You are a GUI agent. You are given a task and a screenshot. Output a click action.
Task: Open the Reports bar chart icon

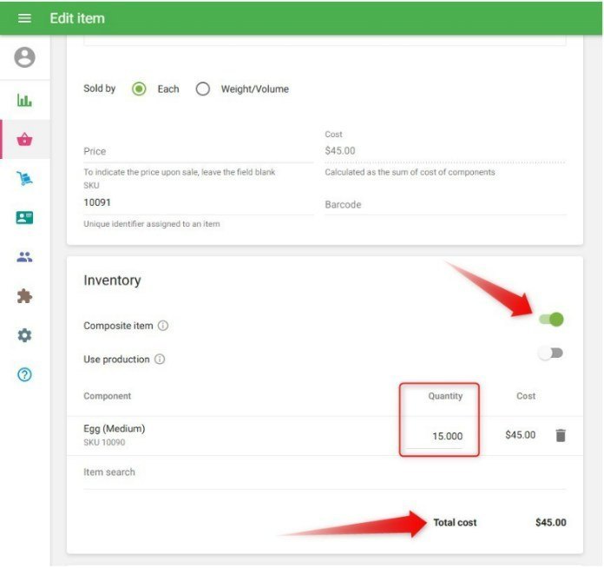[24, 100]
